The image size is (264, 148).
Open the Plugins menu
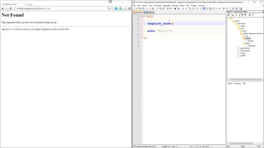(x=194, y=5)
